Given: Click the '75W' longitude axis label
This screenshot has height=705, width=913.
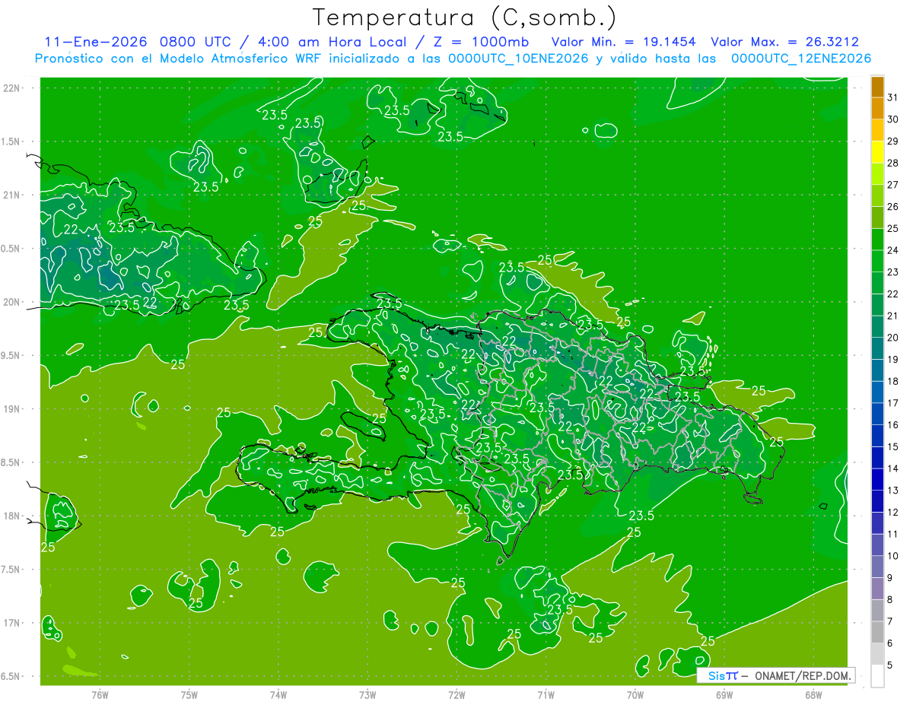Looking at the screenshot, I should (189, 694).
